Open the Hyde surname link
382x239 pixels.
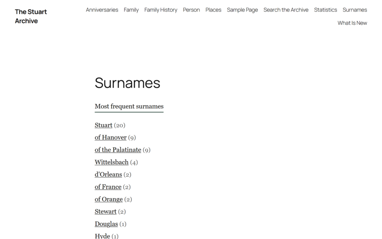click(102, 236)
